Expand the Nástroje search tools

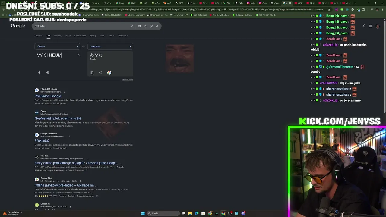pyautogui.click(x=123, y=36)
